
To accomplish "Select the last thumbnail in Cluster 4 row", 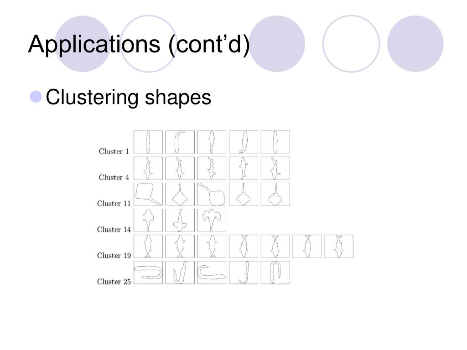I will coord(275,168).
